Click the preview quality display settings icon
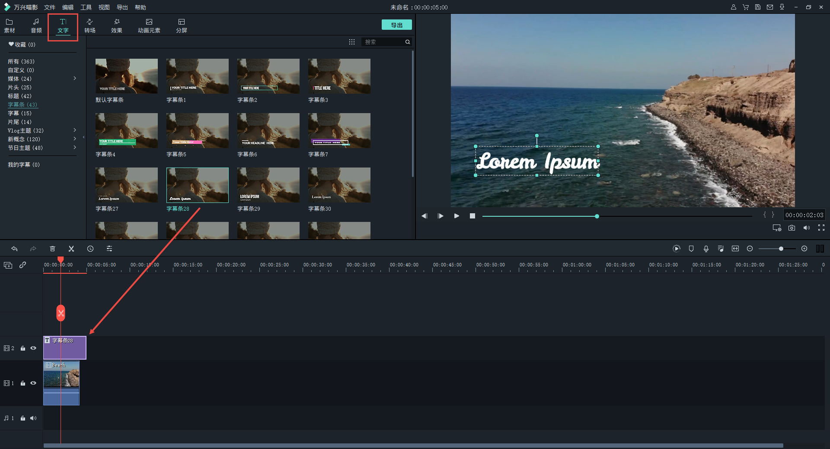 coord(777,228)
